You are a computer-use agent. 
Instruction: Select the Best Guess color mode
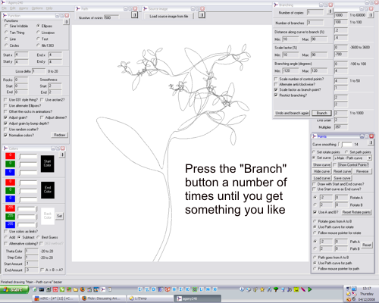(47, 237)
